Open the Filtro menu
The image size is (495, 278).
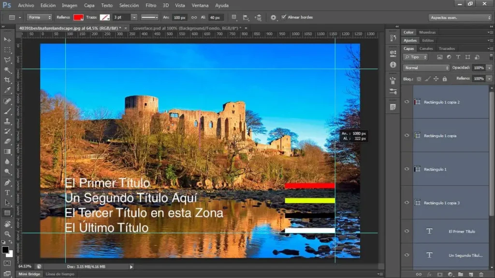[151, 5]
